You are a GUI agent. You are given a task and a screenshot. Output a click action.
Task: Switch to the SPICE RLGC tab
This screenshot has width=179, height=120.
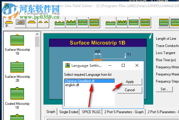[x=92, y=112]
